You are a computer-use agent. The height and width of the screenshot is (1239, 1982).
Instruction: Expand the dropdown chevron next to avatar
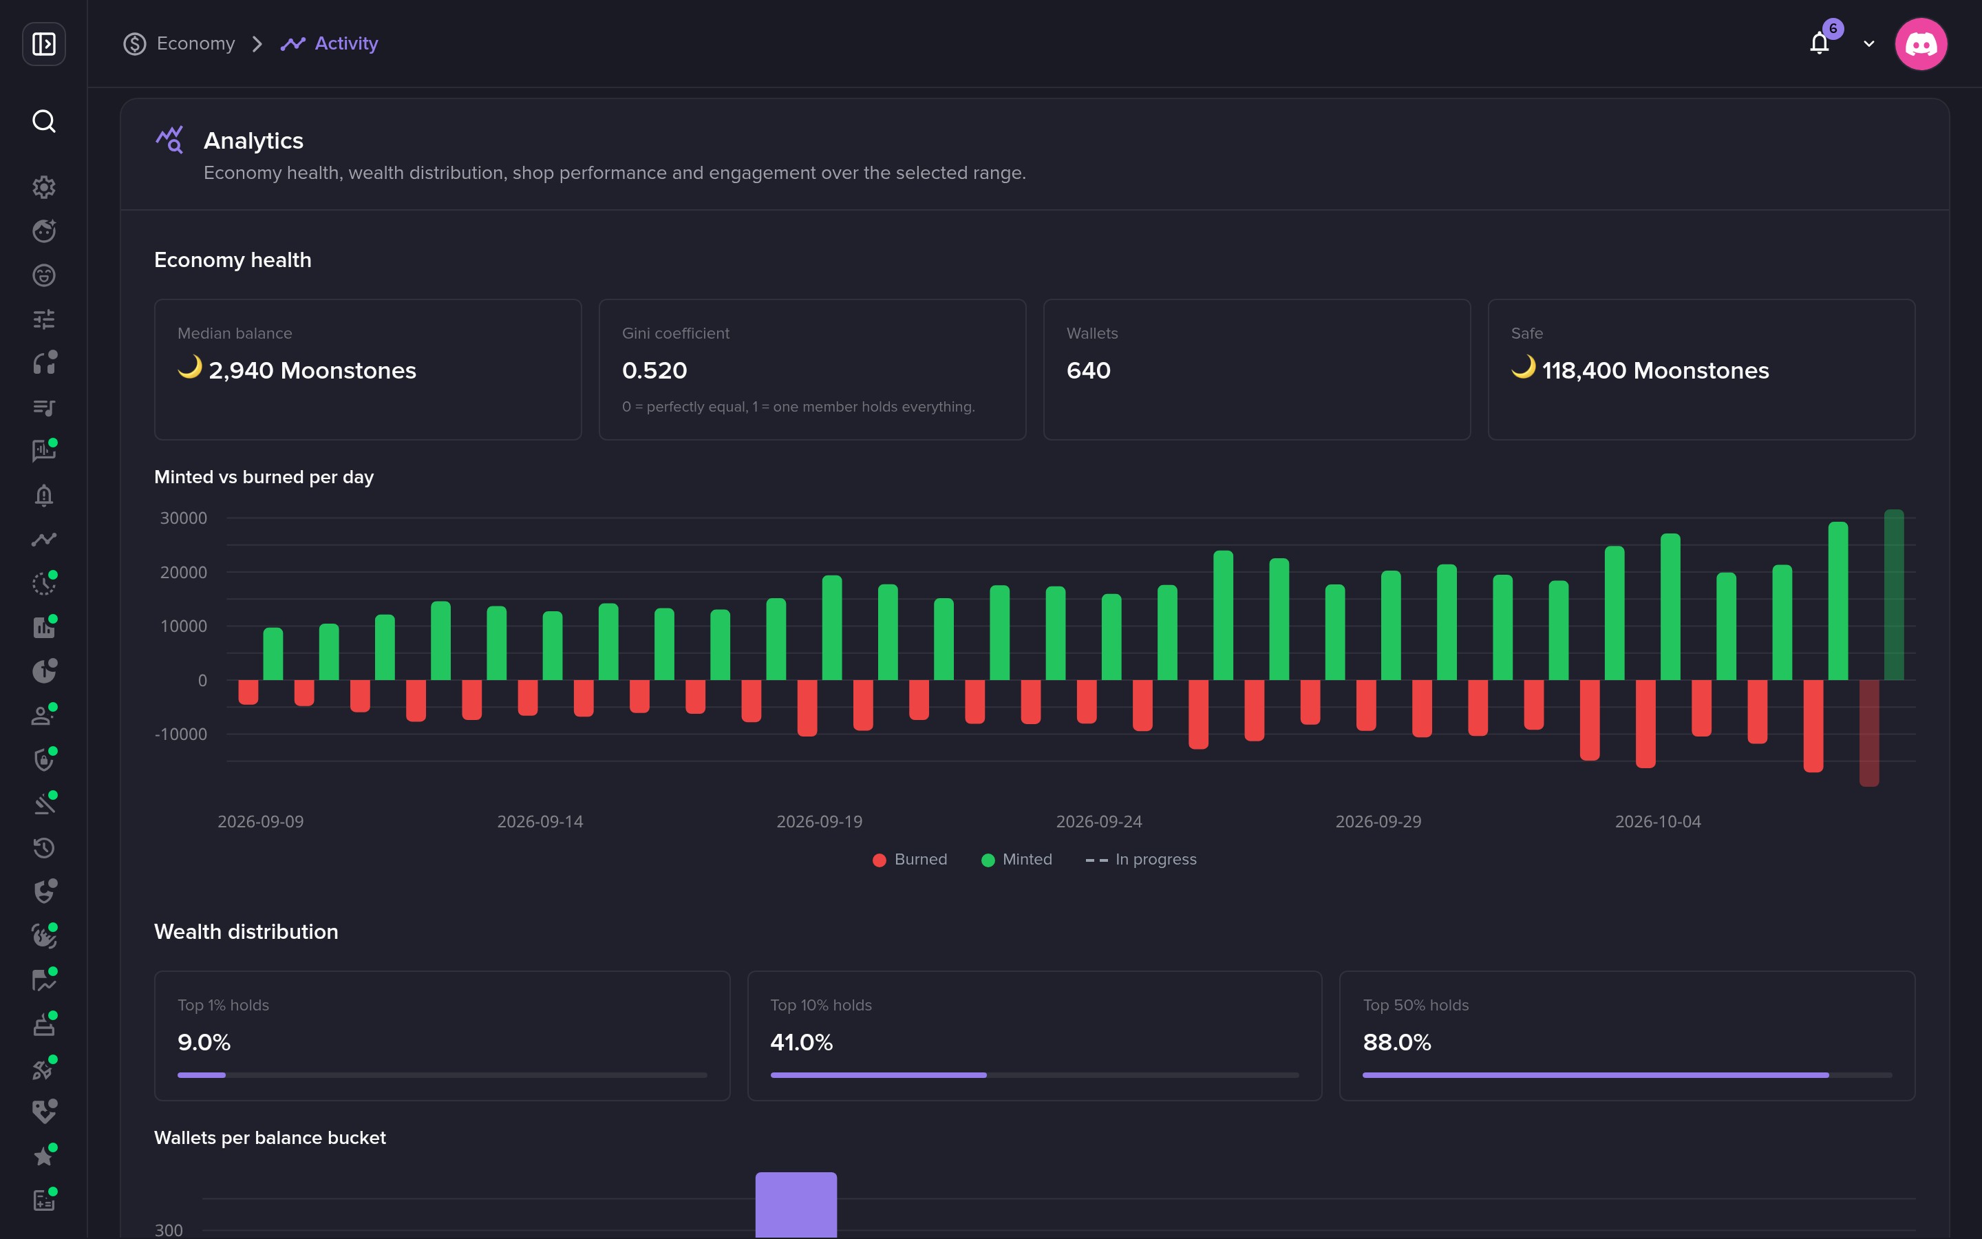(x=1869, y=44)
